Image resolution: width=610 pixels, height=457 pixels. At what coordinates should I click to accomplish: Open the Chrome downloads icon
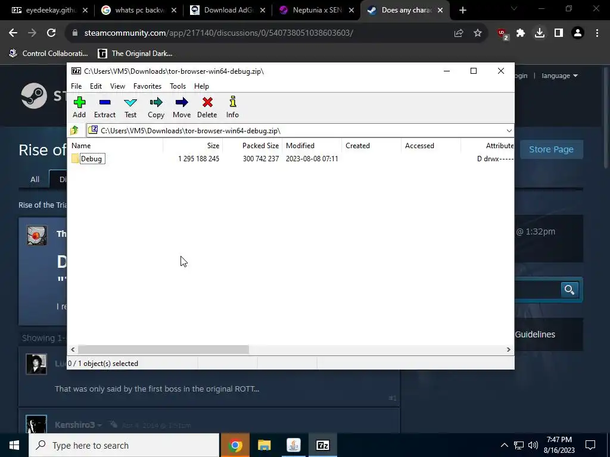pyautogui.click(x=540, y=33)
